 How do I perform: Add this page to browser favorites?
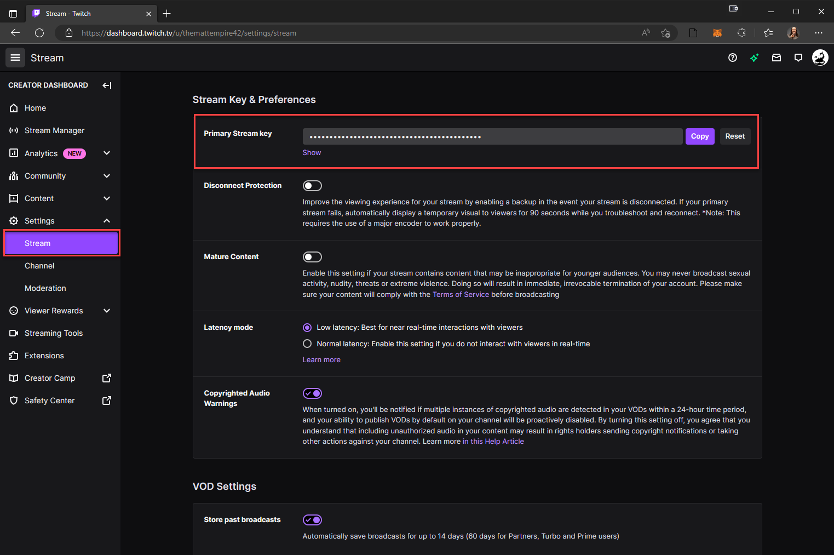[x=665, y=33]
